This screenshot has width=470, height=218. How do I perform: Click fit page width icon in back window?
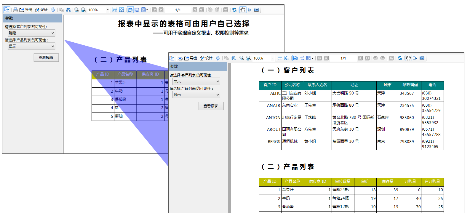point(115,10)
